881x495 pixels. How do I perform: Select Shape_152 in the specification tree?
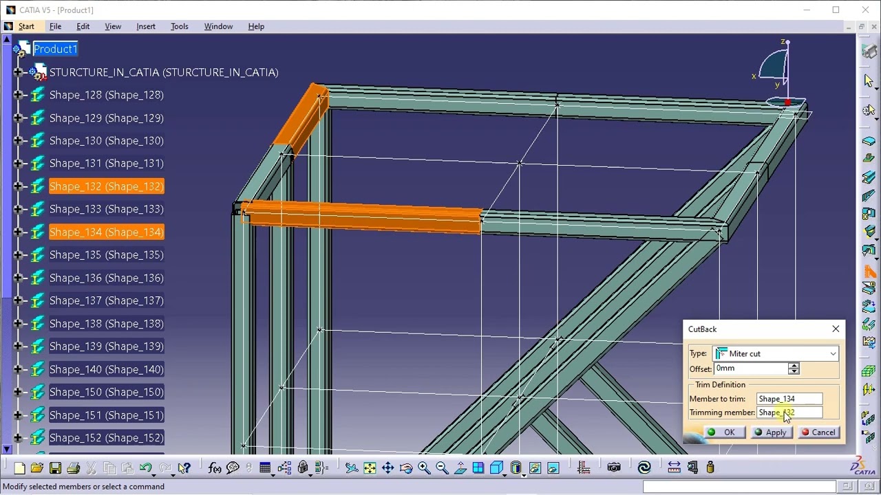(106, 438)
